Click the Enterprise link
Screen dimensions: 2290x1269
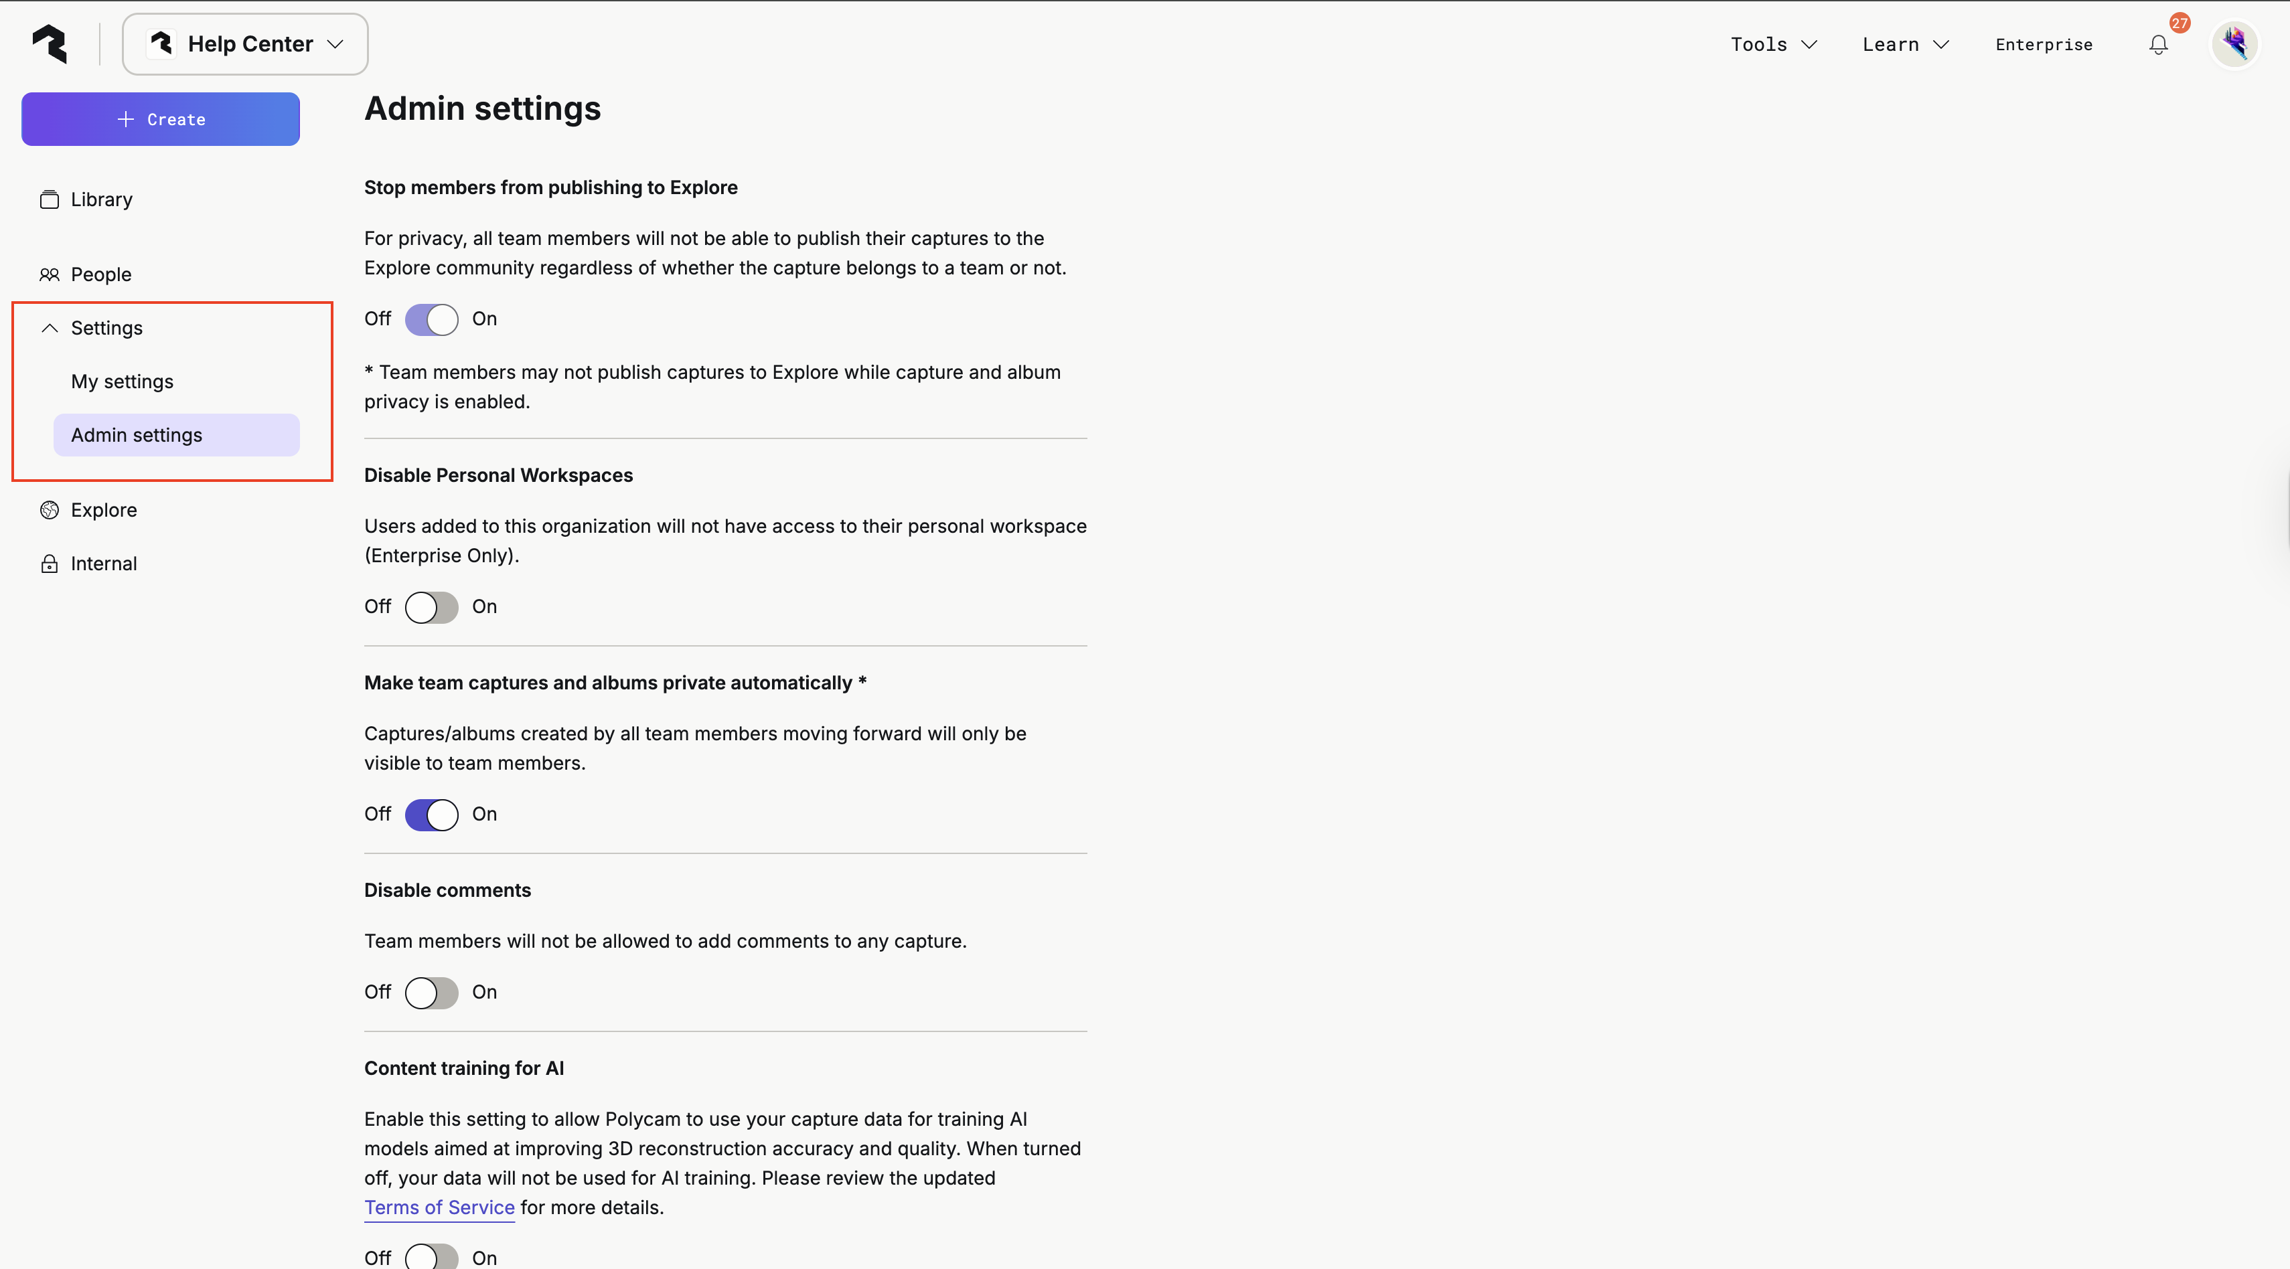click(x=2043, y=44)
